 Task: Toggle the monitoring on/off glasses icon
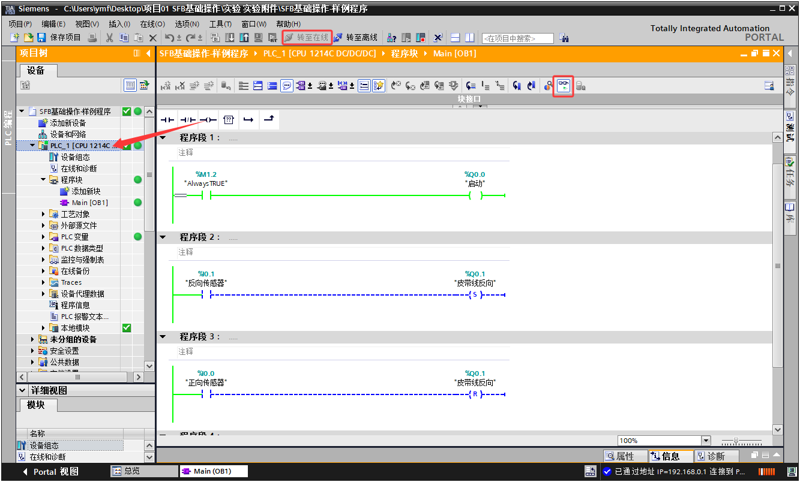tap(563, 86)
